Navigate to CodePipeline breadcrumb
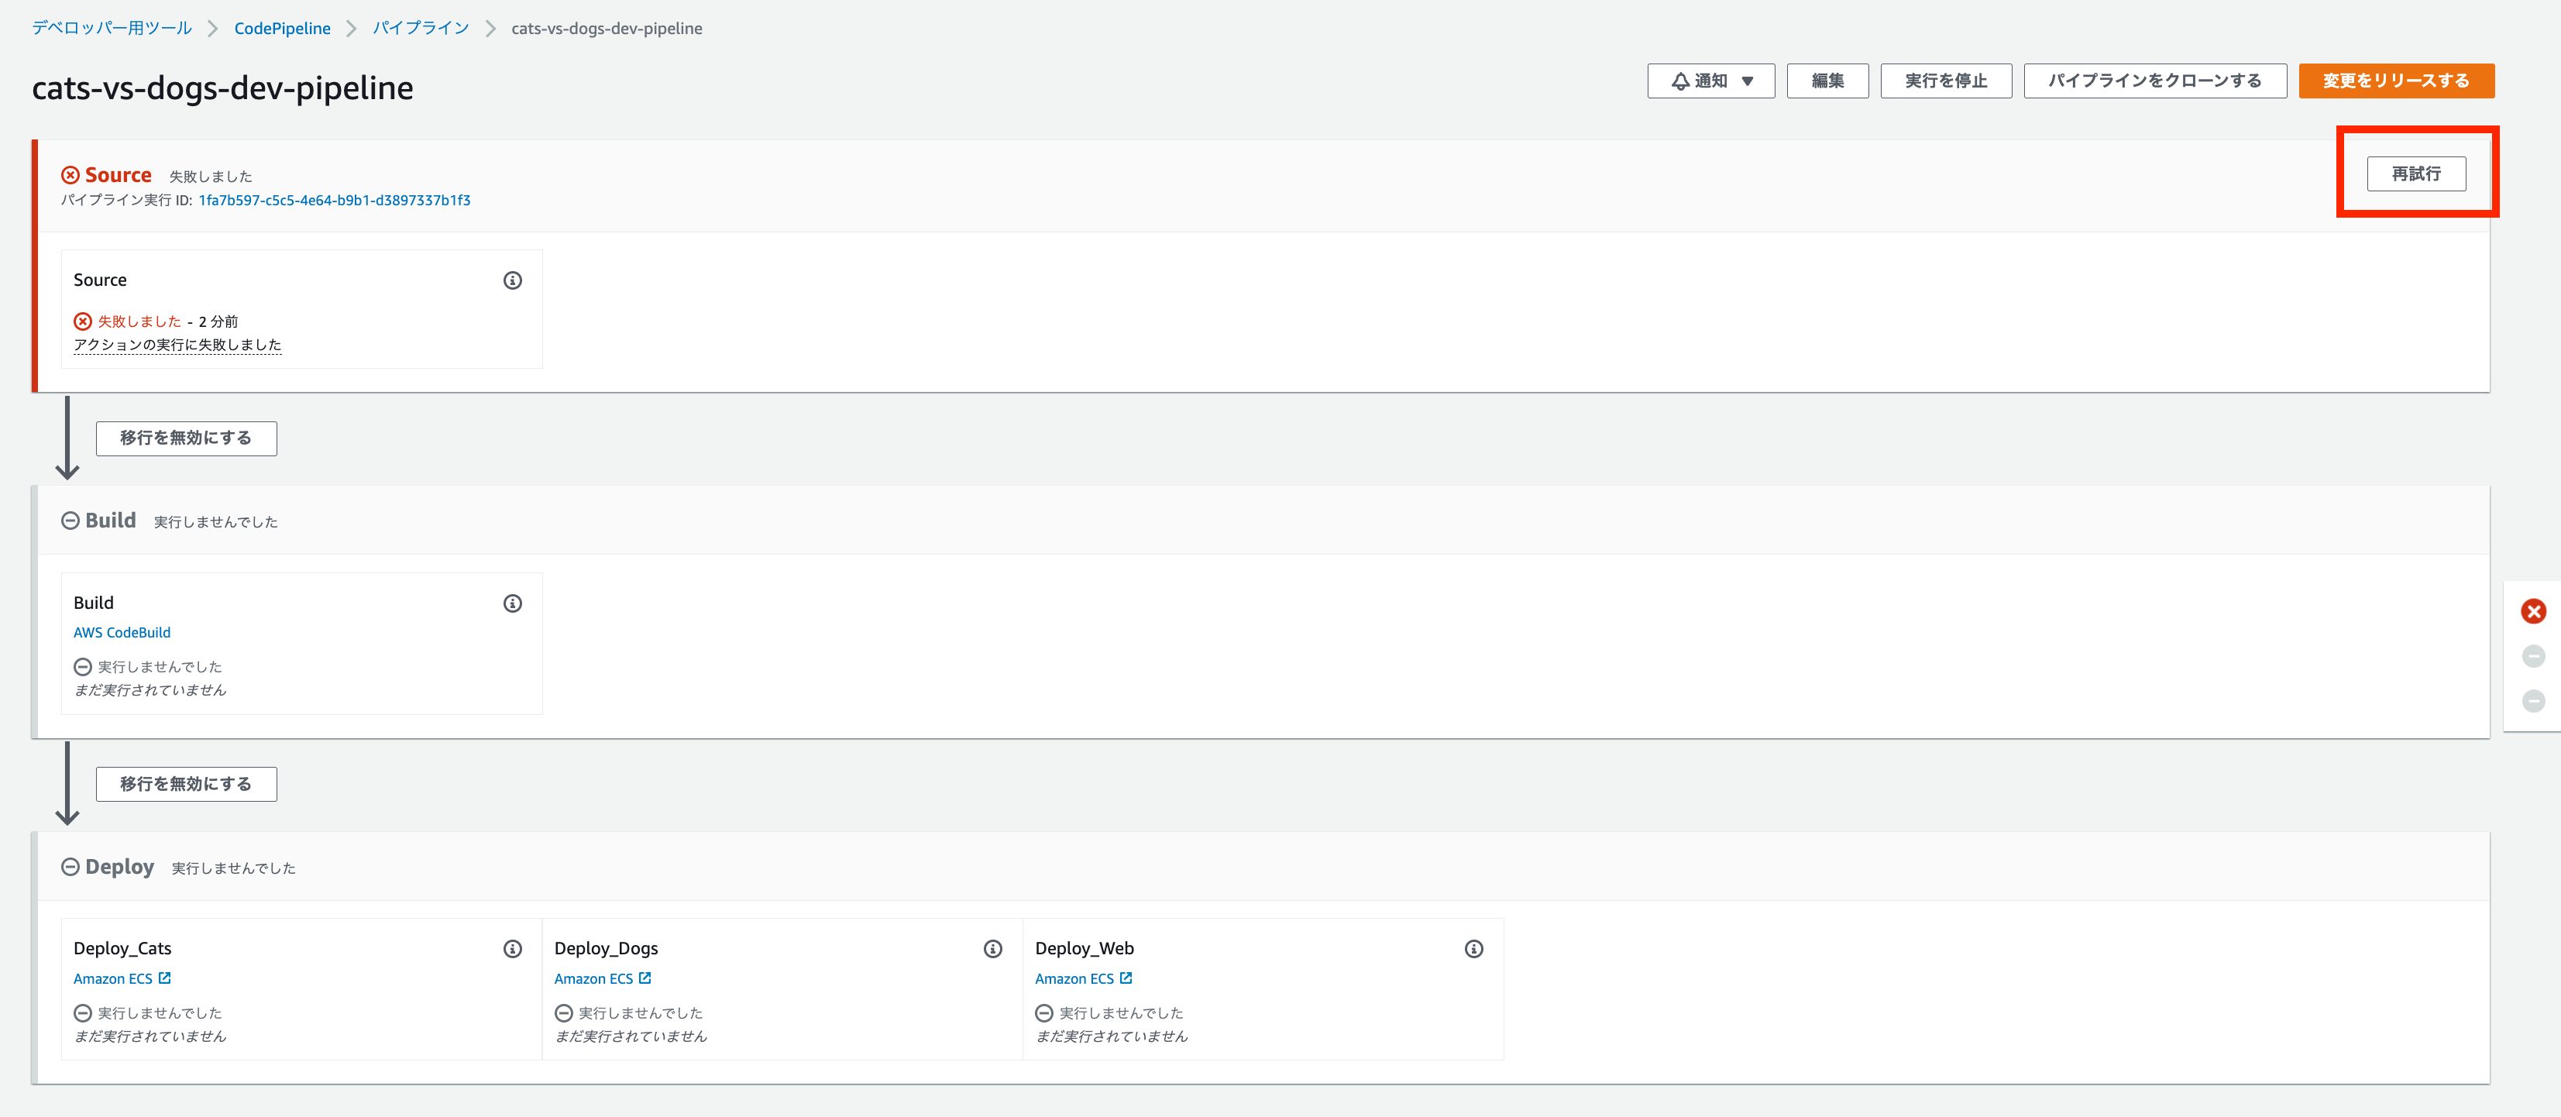This screenshot has width=2561, height=1117. [x=281, y=28]
